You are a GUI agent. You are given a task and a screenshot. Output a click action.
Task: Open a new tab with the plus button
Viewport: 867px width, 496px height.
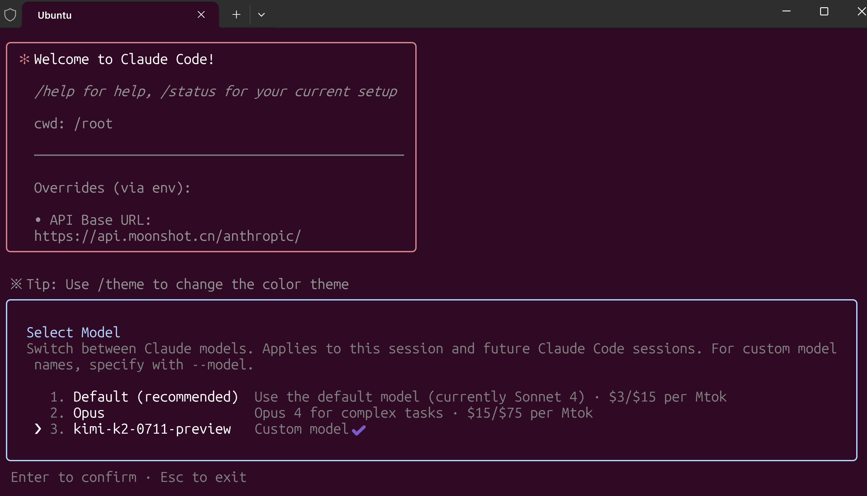236,15
